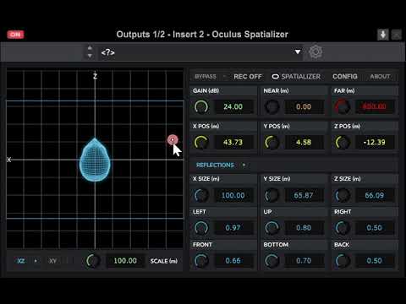The image size is (406, 304).
Task: Click the FRONT value 0.66
Action: [x=233, y=261]
